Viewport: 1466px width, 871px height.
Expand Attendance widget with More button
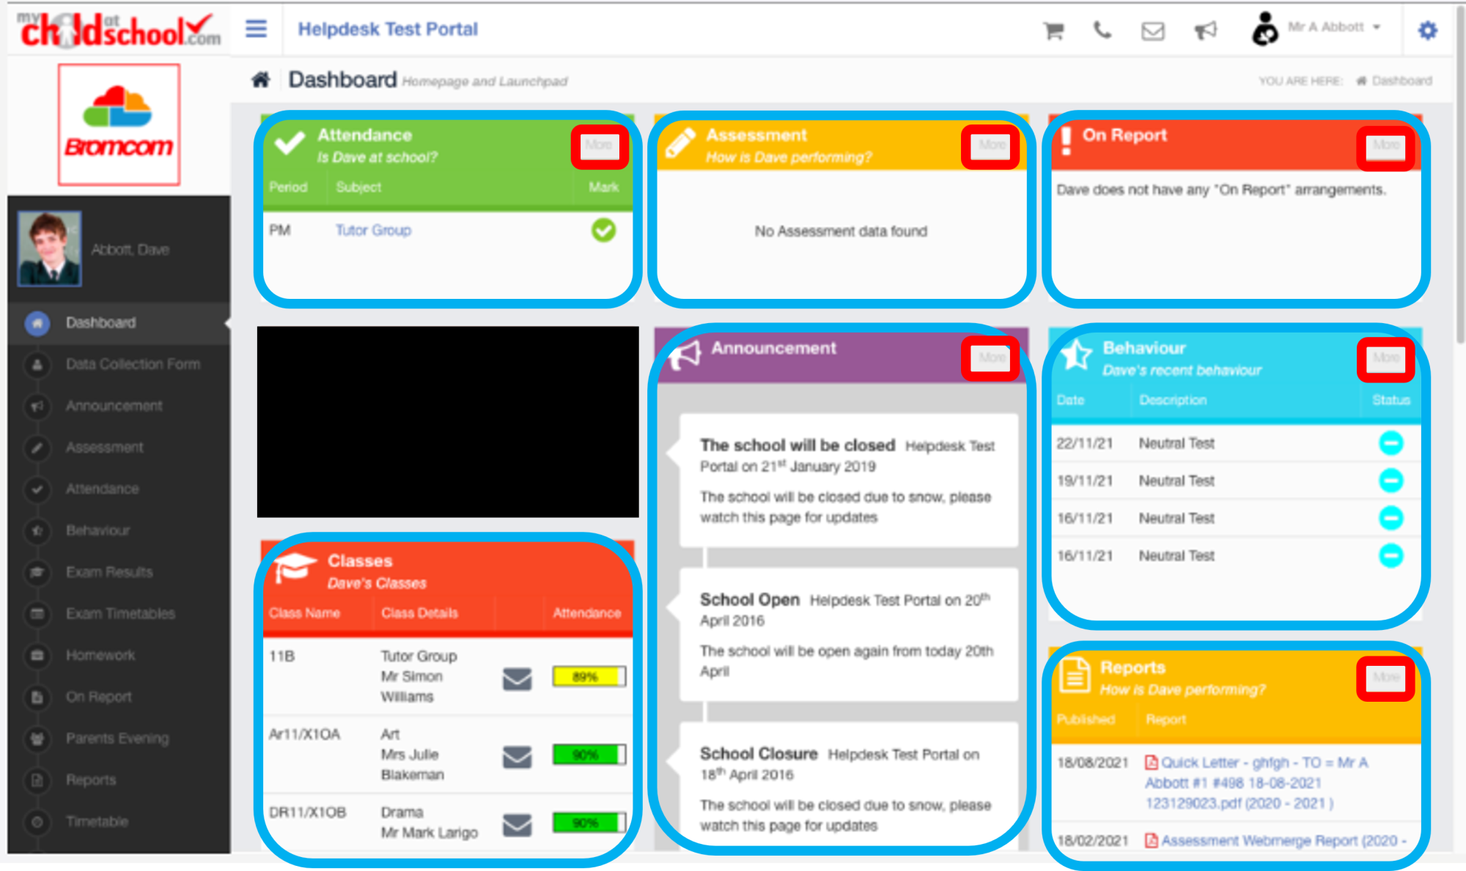[x=599, y=145]
